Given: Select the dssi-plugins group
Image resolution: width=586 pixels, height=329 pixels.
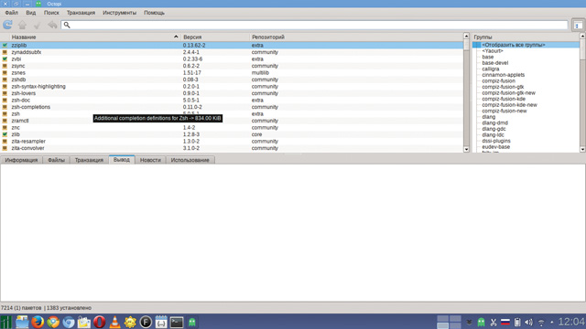Looking at the screenshot, I should click(496, 141).
